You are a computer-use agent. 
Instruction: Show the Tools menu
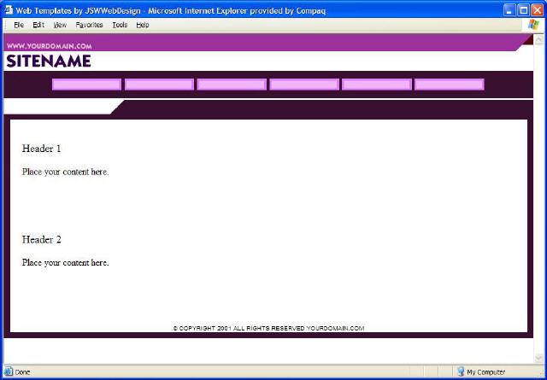tap(120, 25)
